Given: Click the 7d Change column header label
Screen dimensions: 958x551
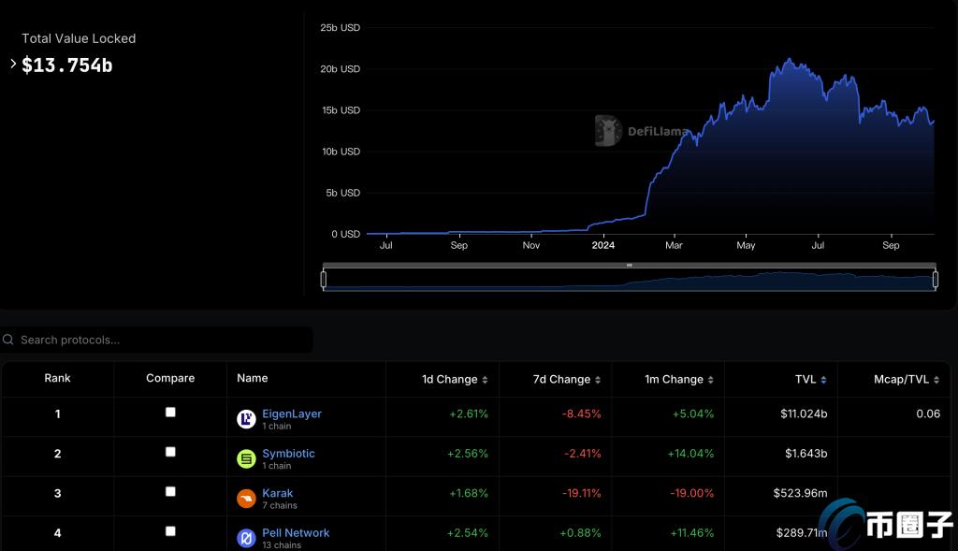Looking at the screenshot, I should (561, 380).
